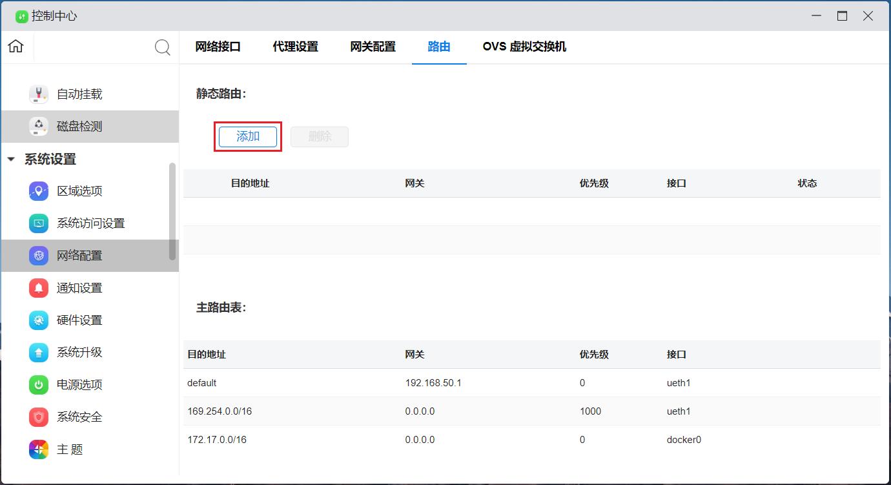Switch to OVS 虚拟交换机 tab
This screenshot has width=891, height=485.
pos(524,46)
